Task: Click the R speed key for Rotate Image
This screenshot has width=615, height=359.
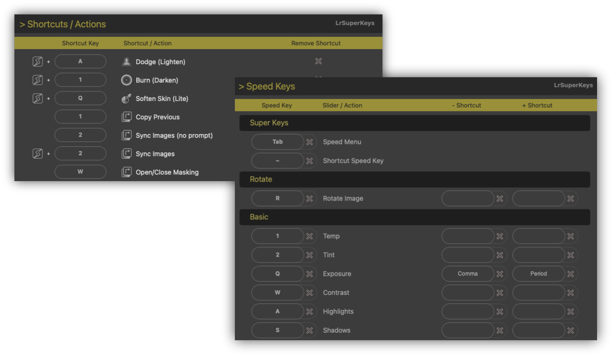Action: [x=277, y=199]
